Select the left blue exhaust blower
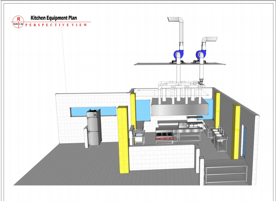 click(179, 54)
